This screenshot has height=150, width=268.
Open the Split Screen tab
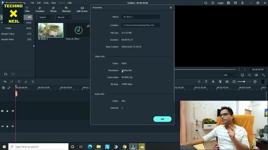[x=82, y=10]
